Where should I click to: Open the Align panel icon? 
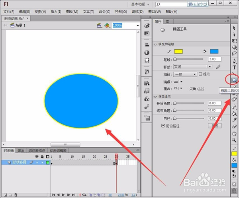click(147, 45)
